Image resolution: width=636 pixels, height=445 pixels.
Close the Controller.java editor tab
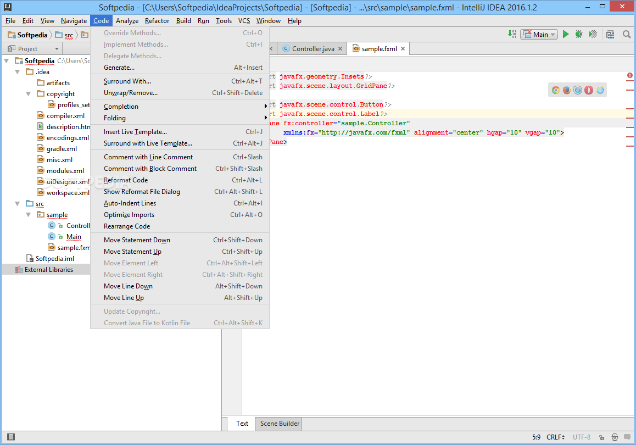click(x=341, y=49)
